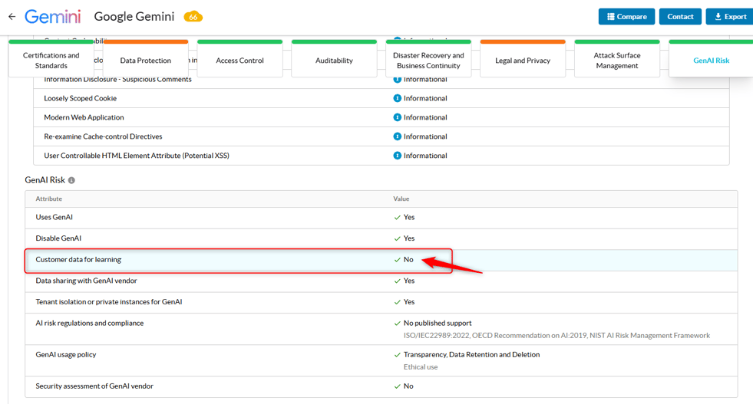Click the Value column header
753x404 pixels.
tap(401, 199)
